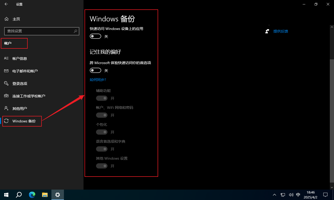Toggle the 帐户、WiFi 网络和密码 switch
Screen dimensions: 334x200
(x=102, y=115)
